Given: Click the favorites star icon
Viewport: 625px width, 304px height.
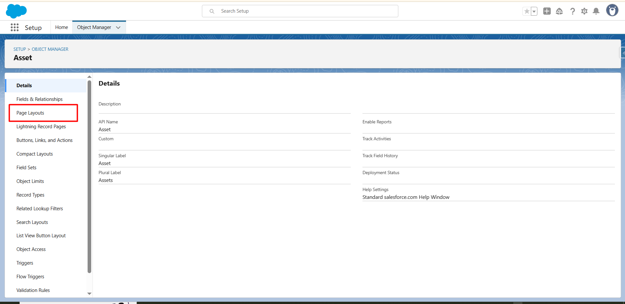Looking at the screenshot, I should point(527,11).
